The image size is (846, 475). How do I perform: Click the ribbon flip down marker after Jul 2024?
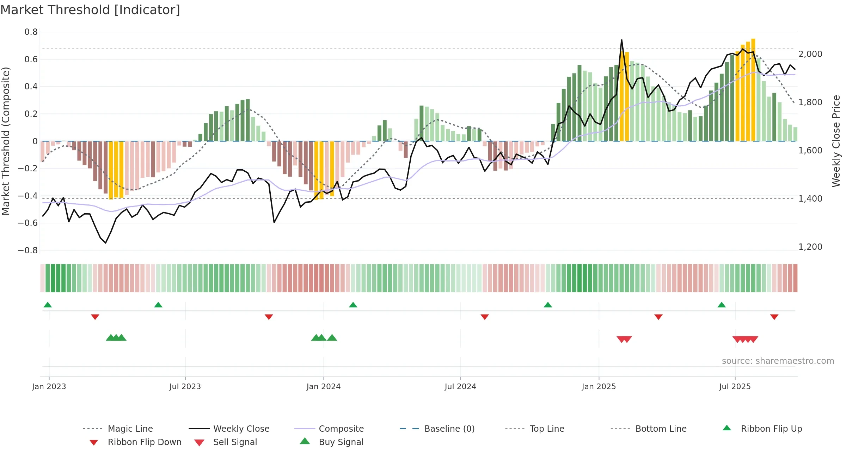pyautogui.click(x=485, y=317)
